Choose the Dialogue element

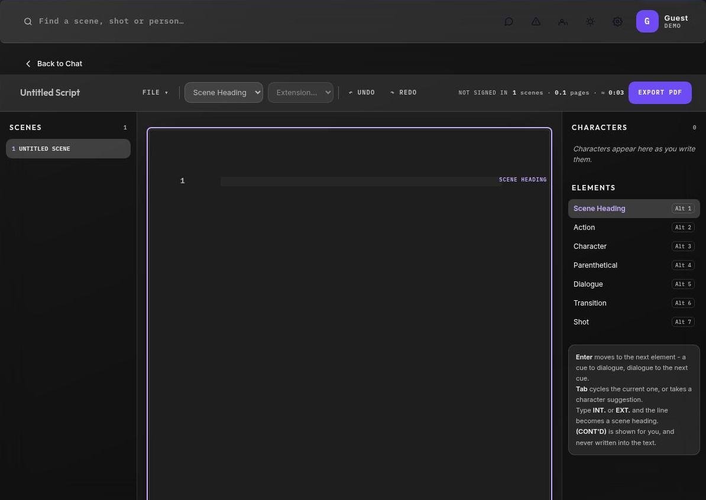[x=634, y=284]
